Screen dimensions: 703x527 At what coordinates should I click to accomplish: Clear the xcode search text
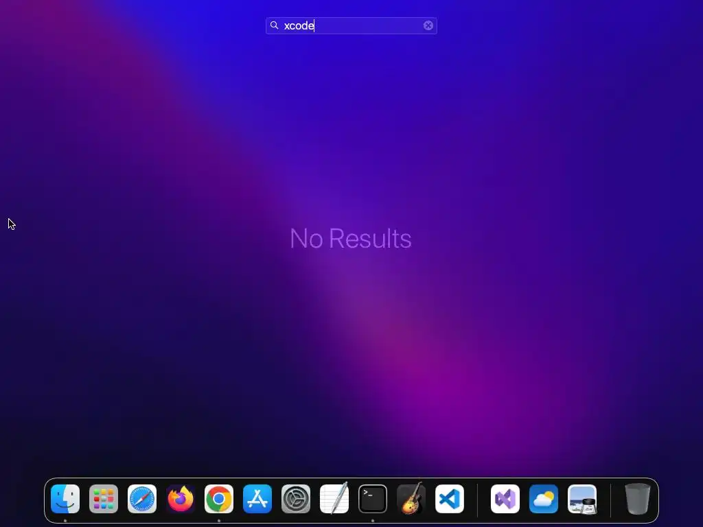pos(428,25)
